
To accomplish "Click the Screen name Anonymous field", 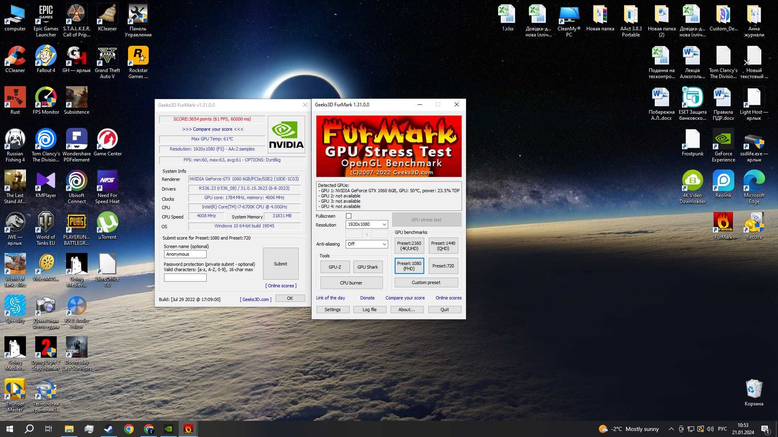I will pyautogui.click(x=185, y=254).
